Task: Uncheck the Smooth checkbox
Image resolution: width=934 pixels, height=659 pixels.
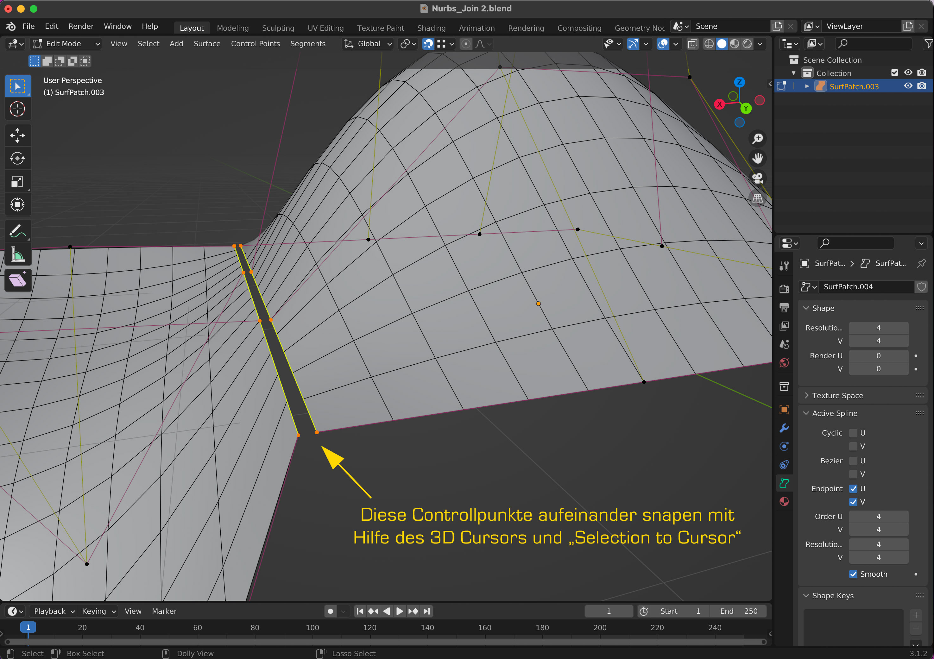Action: [x=853, y=574]
